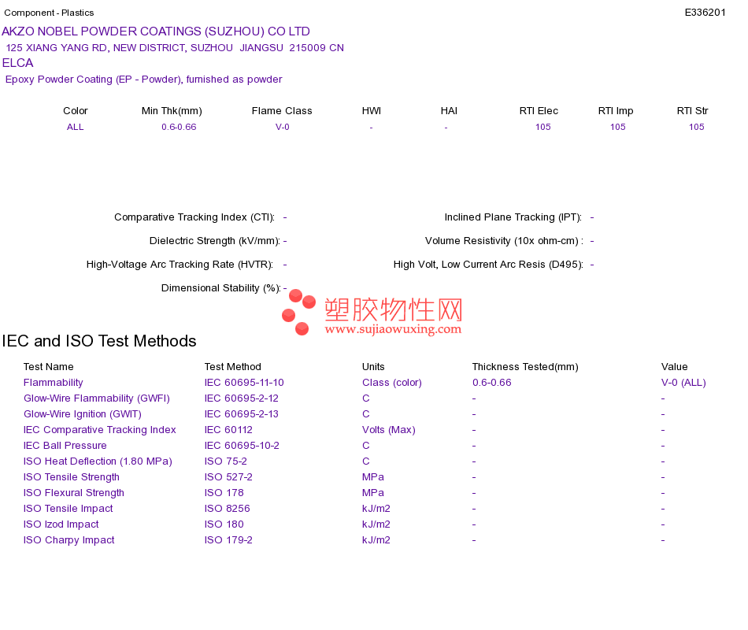Click the ISO Flexural Strength test name
This screenshot has height=630, width=748.
click(x=74, y=492)
